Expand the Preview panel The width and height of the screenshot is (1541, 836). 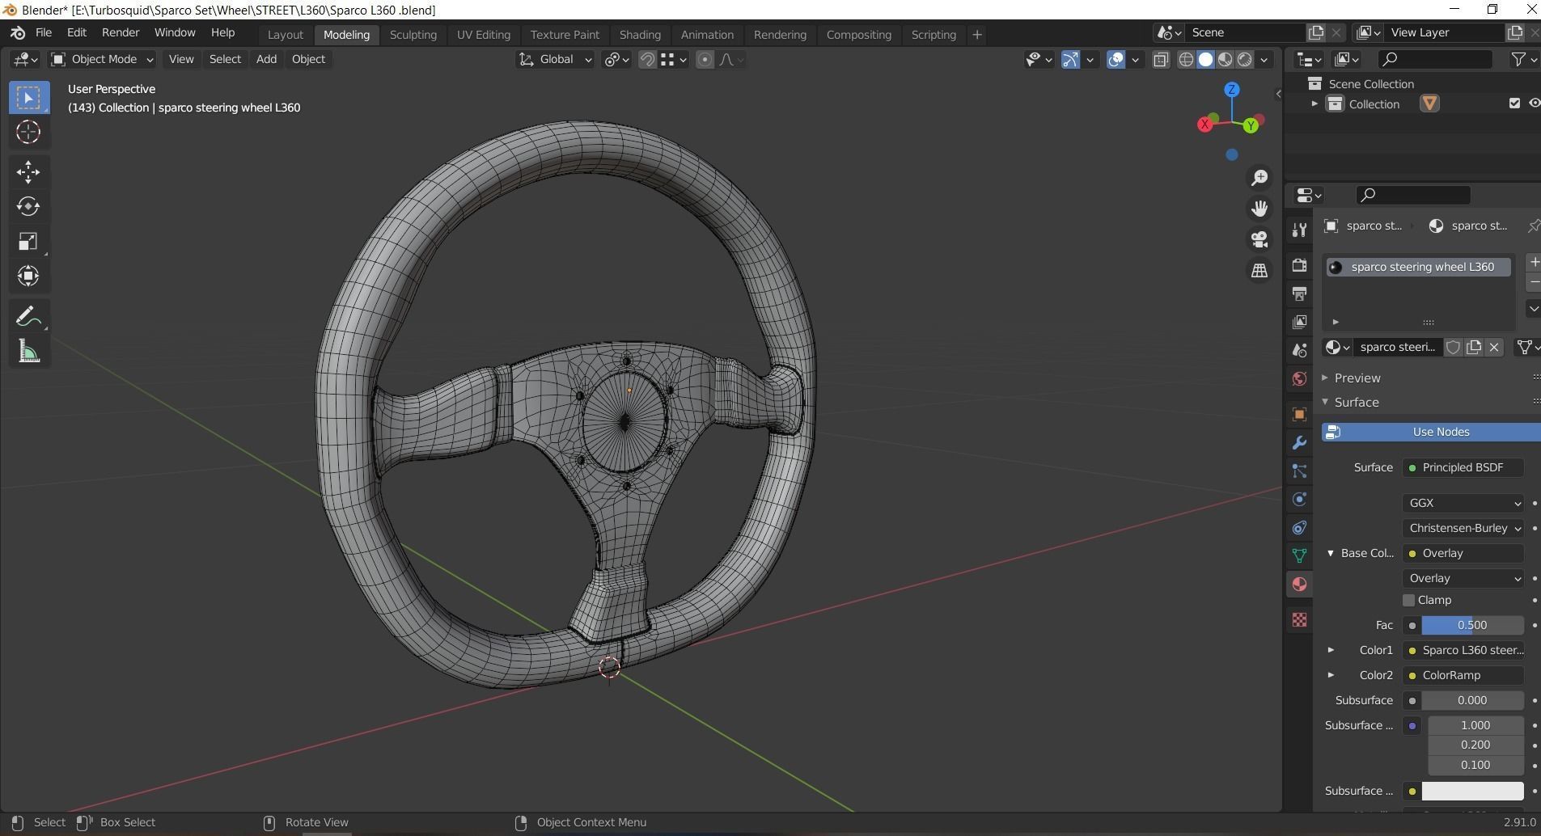(x=1325, y=378)
